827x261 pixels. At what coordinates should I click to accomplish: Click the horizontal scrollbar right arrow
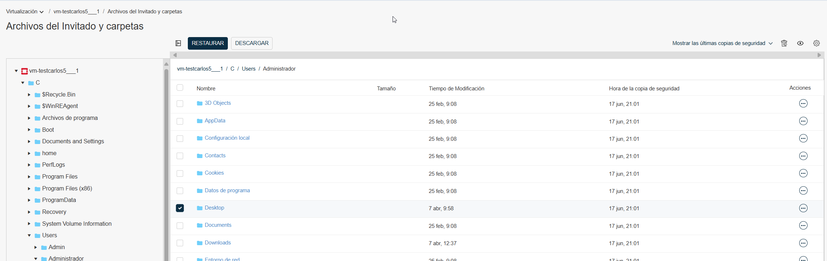[819, 55]
